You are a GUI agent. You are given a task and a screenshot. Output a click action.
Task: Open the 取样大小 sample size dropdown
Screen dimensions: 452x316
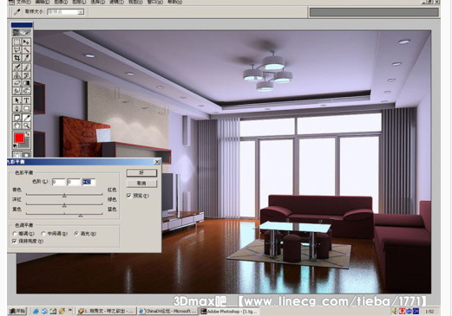tap(81, 12)
